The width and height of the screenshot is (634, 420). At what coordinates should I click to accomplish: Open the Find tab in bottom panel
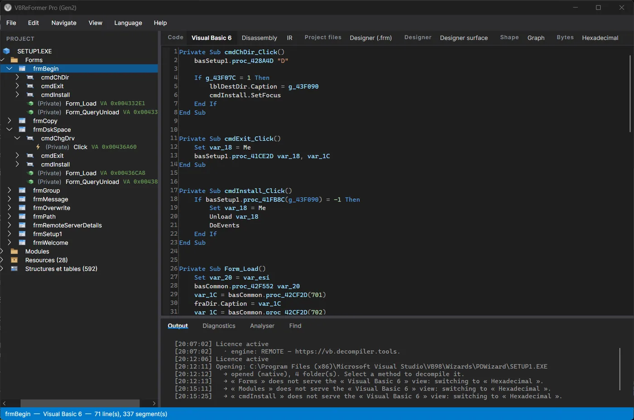[x=295, y=326]
